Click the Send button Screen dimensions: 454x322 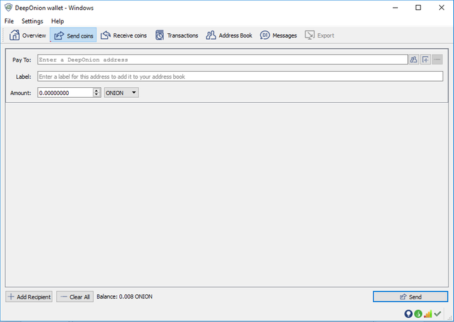(x=410, y=296)
